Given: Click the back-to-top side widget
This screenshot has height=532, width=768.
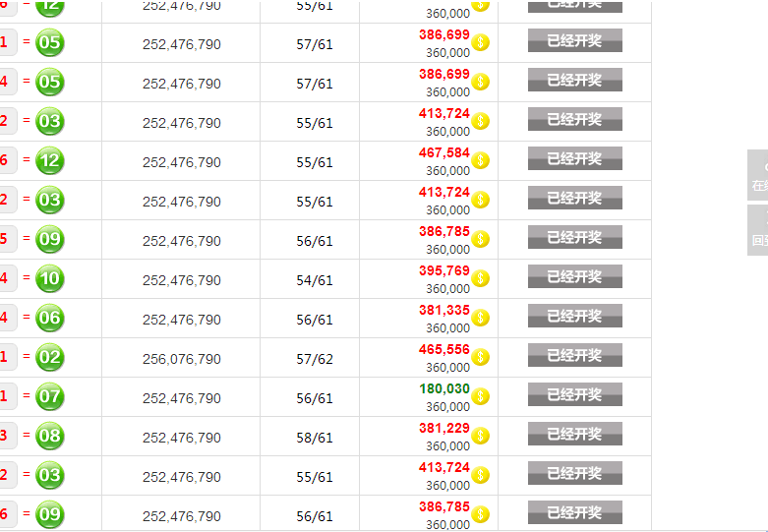Looking at the screenshot, I should (x=758, y=230).
